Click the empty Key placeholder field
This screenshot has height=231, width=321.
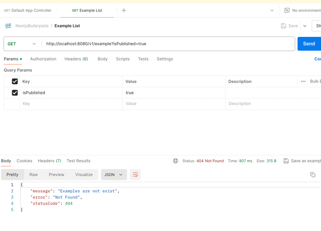click(71, 103)
